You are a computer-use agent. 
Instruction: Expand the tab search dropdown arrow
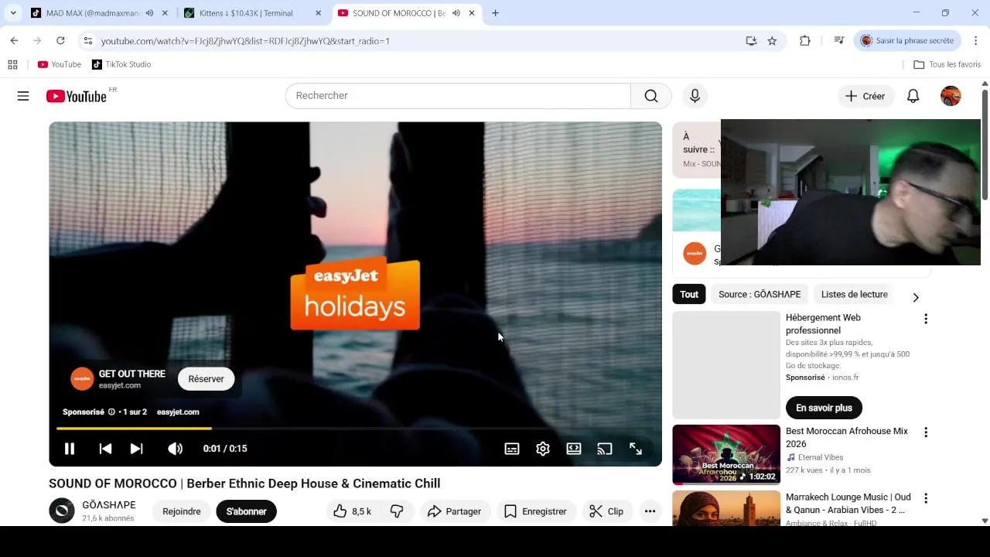13,13
